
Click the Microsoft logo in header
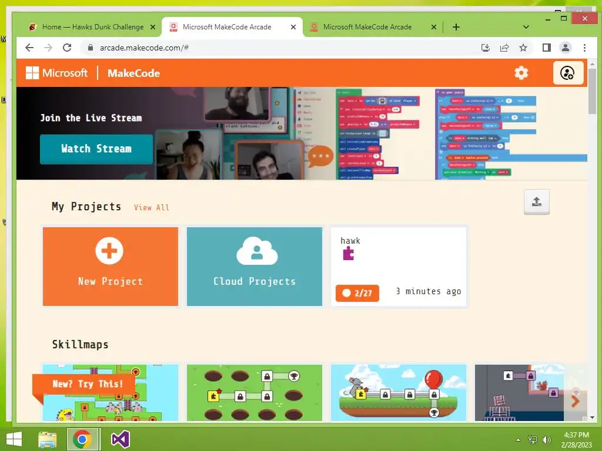(x=57, y=73)
